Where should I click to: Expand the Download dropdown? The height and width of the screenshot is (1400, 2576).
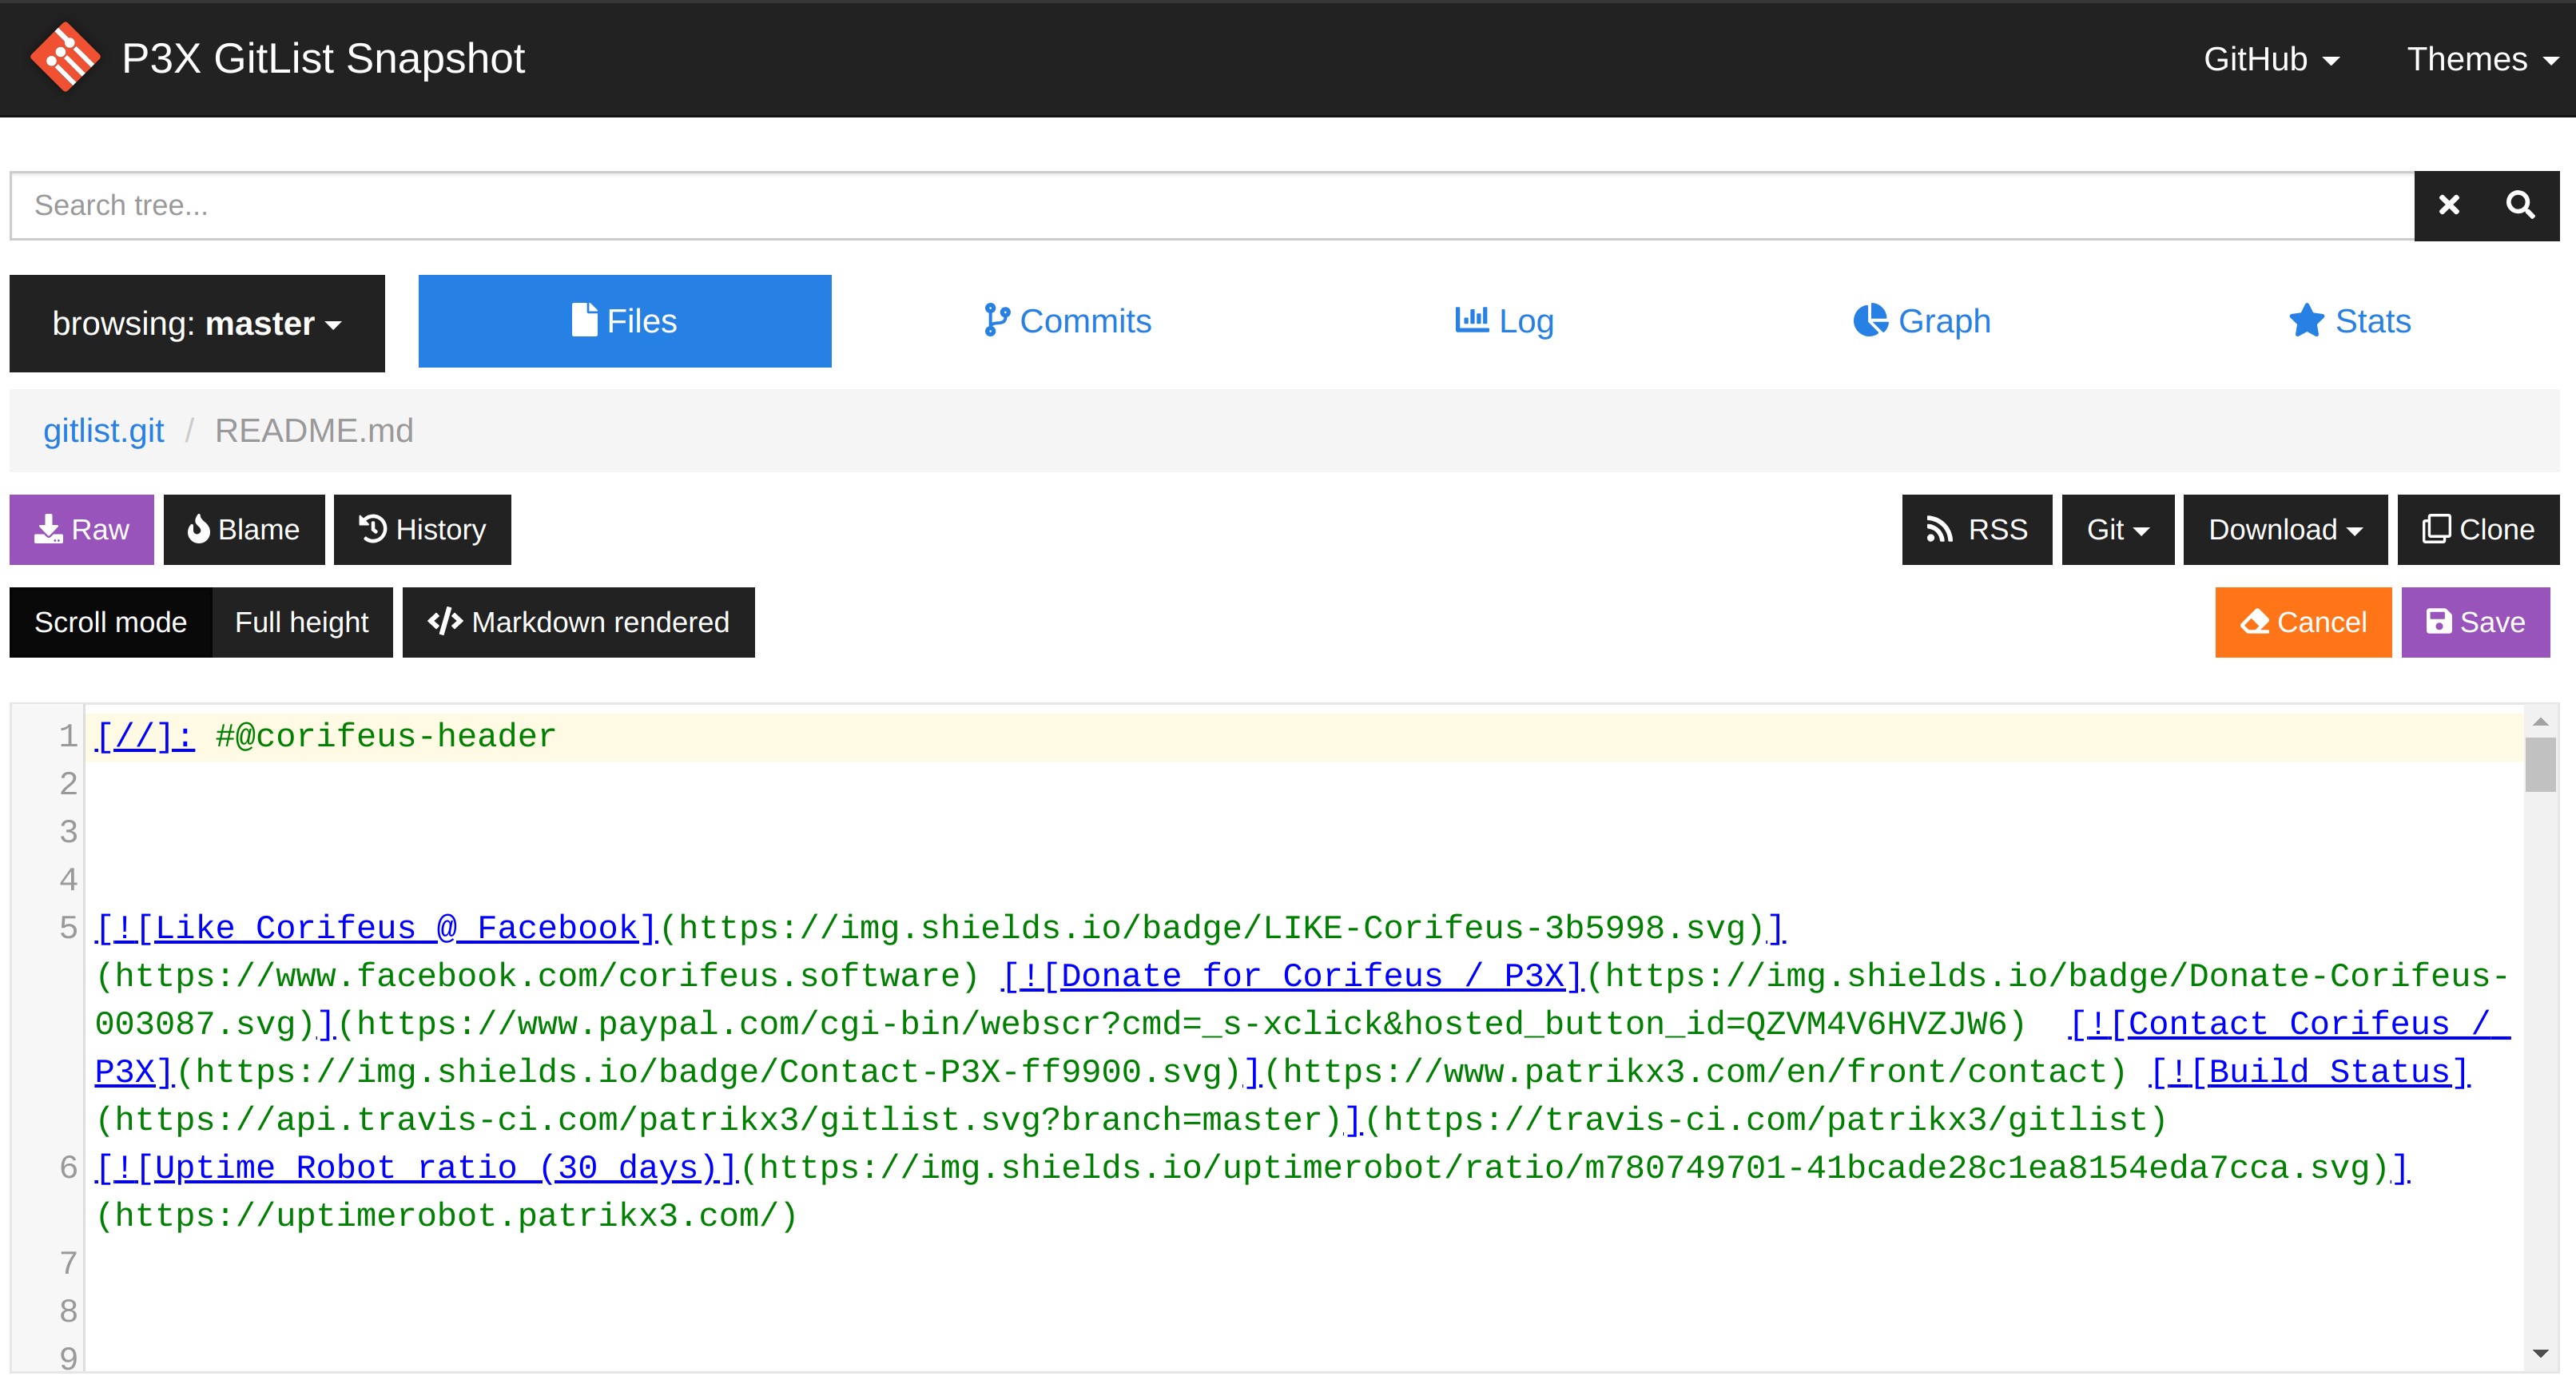[x=2285, y=529]
